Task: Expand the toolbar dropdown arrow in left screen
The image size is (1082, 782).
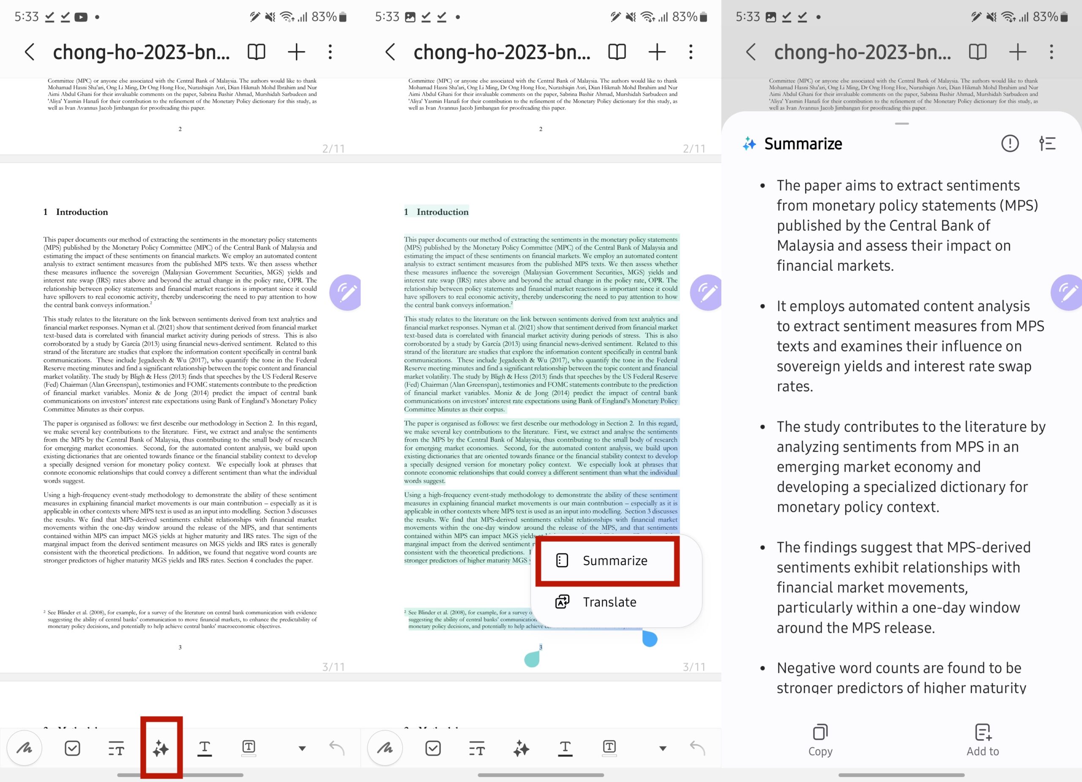Action: 302,748
